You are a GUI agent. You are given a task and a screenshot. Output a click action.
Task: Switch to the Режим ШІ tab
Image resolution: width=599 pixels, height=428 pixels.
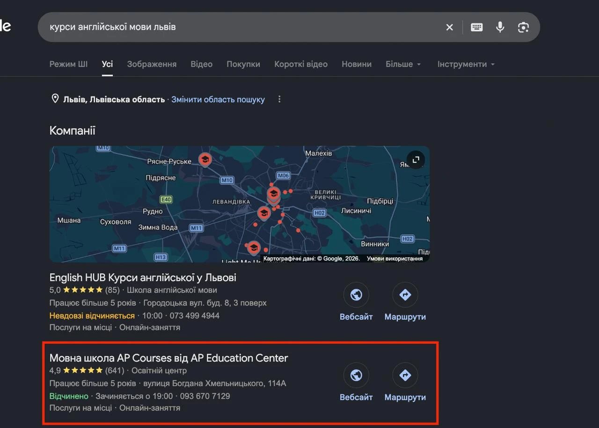(68, 64)
